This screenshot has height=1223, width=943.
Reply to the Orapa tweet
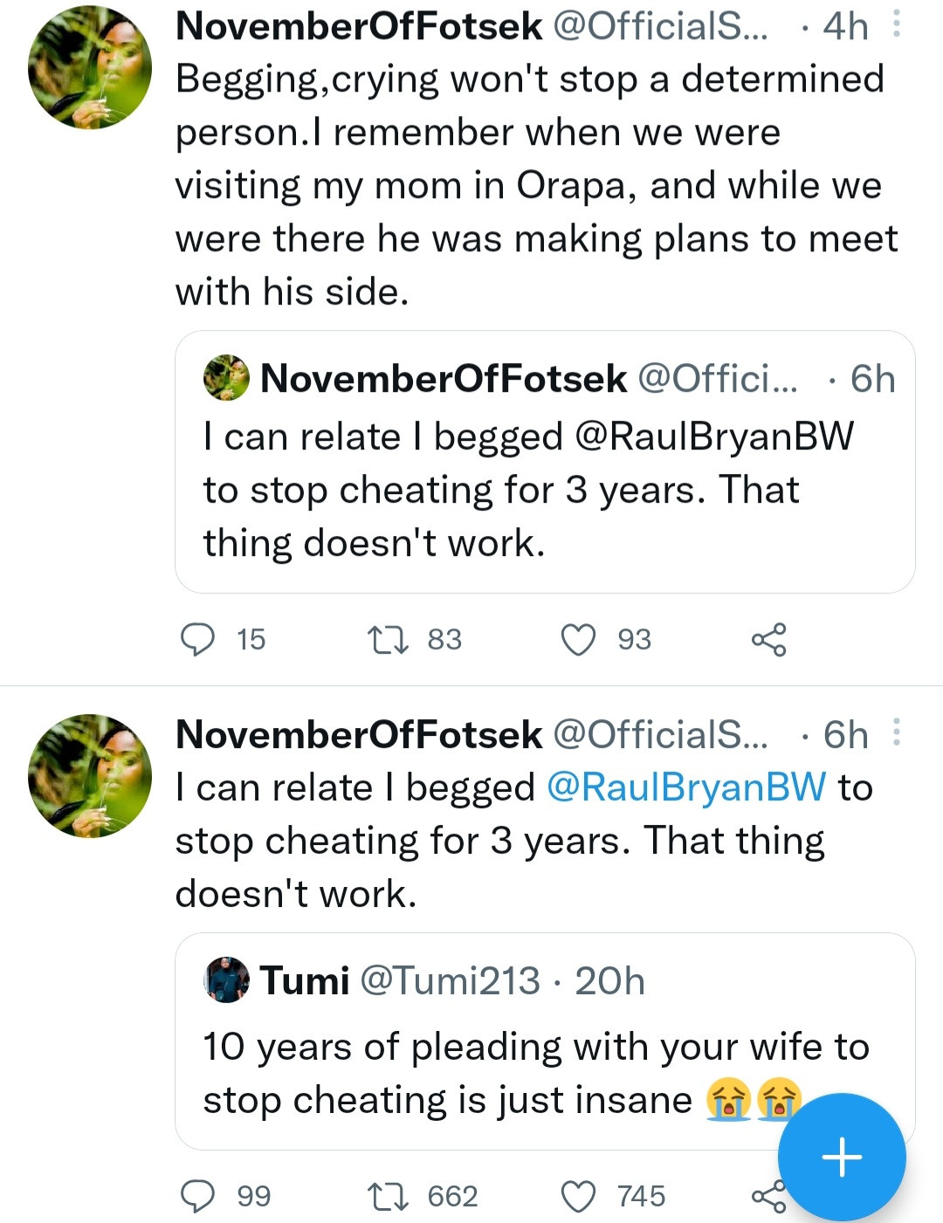point(198,639)
